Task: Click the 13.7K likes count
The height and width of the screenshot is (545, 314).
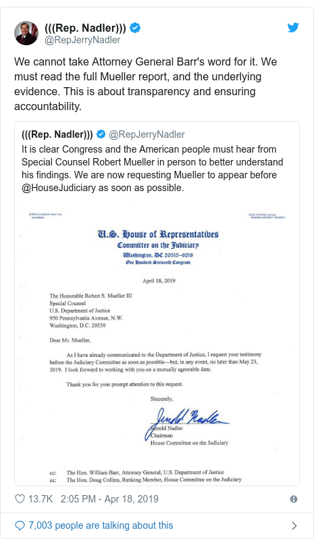Action: tap(41, 499)
